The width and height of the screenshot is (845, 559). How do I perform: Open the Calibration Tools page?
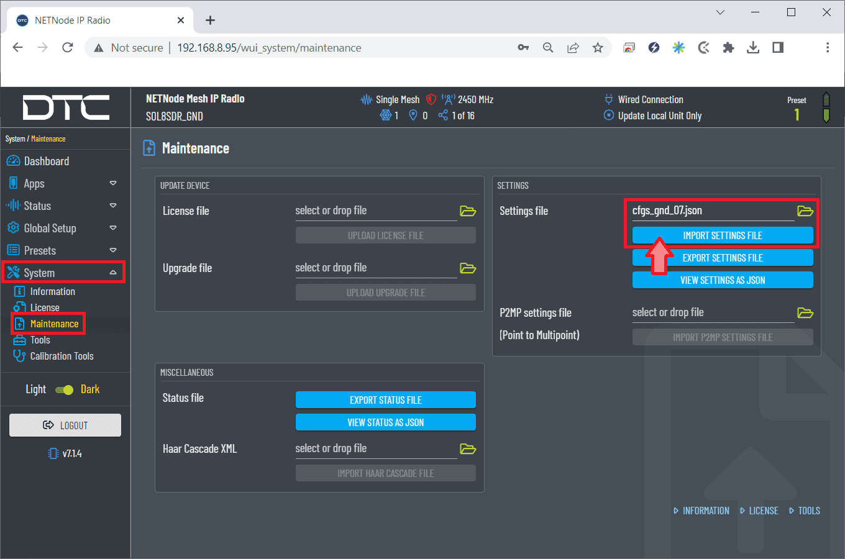62,357
